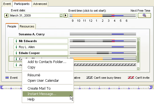Image resolution: width=154 pixels, height=104 pixels.
Task: Click the participants list scrollbar thumb
Action: click(x=138, y=52)
